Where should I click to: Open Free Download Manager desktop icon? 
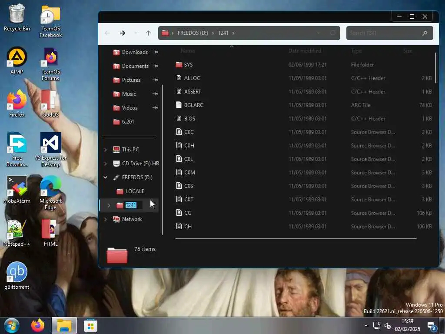(x=17, y=150)
